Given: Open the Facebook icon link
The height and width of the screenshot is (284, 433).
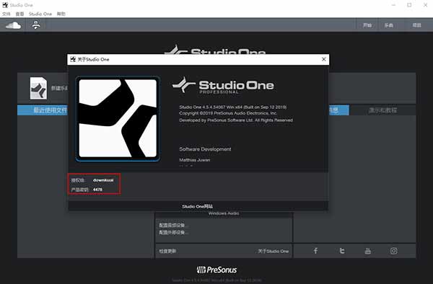Looking at the screenshot, I should [x=315, y=251].
